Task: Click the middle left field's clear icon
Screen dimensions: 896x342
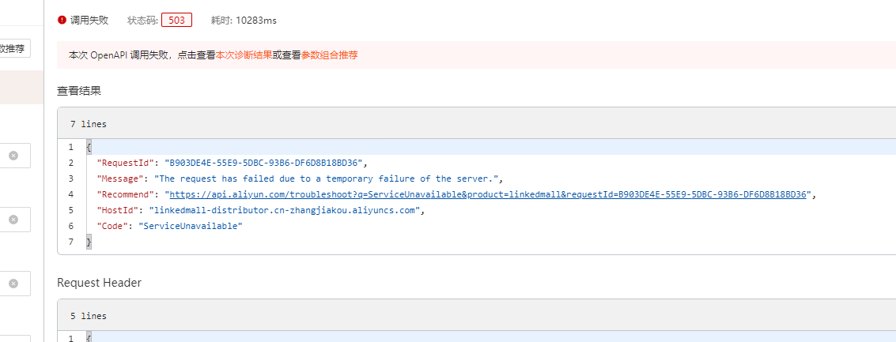Action: pos(13,220)
